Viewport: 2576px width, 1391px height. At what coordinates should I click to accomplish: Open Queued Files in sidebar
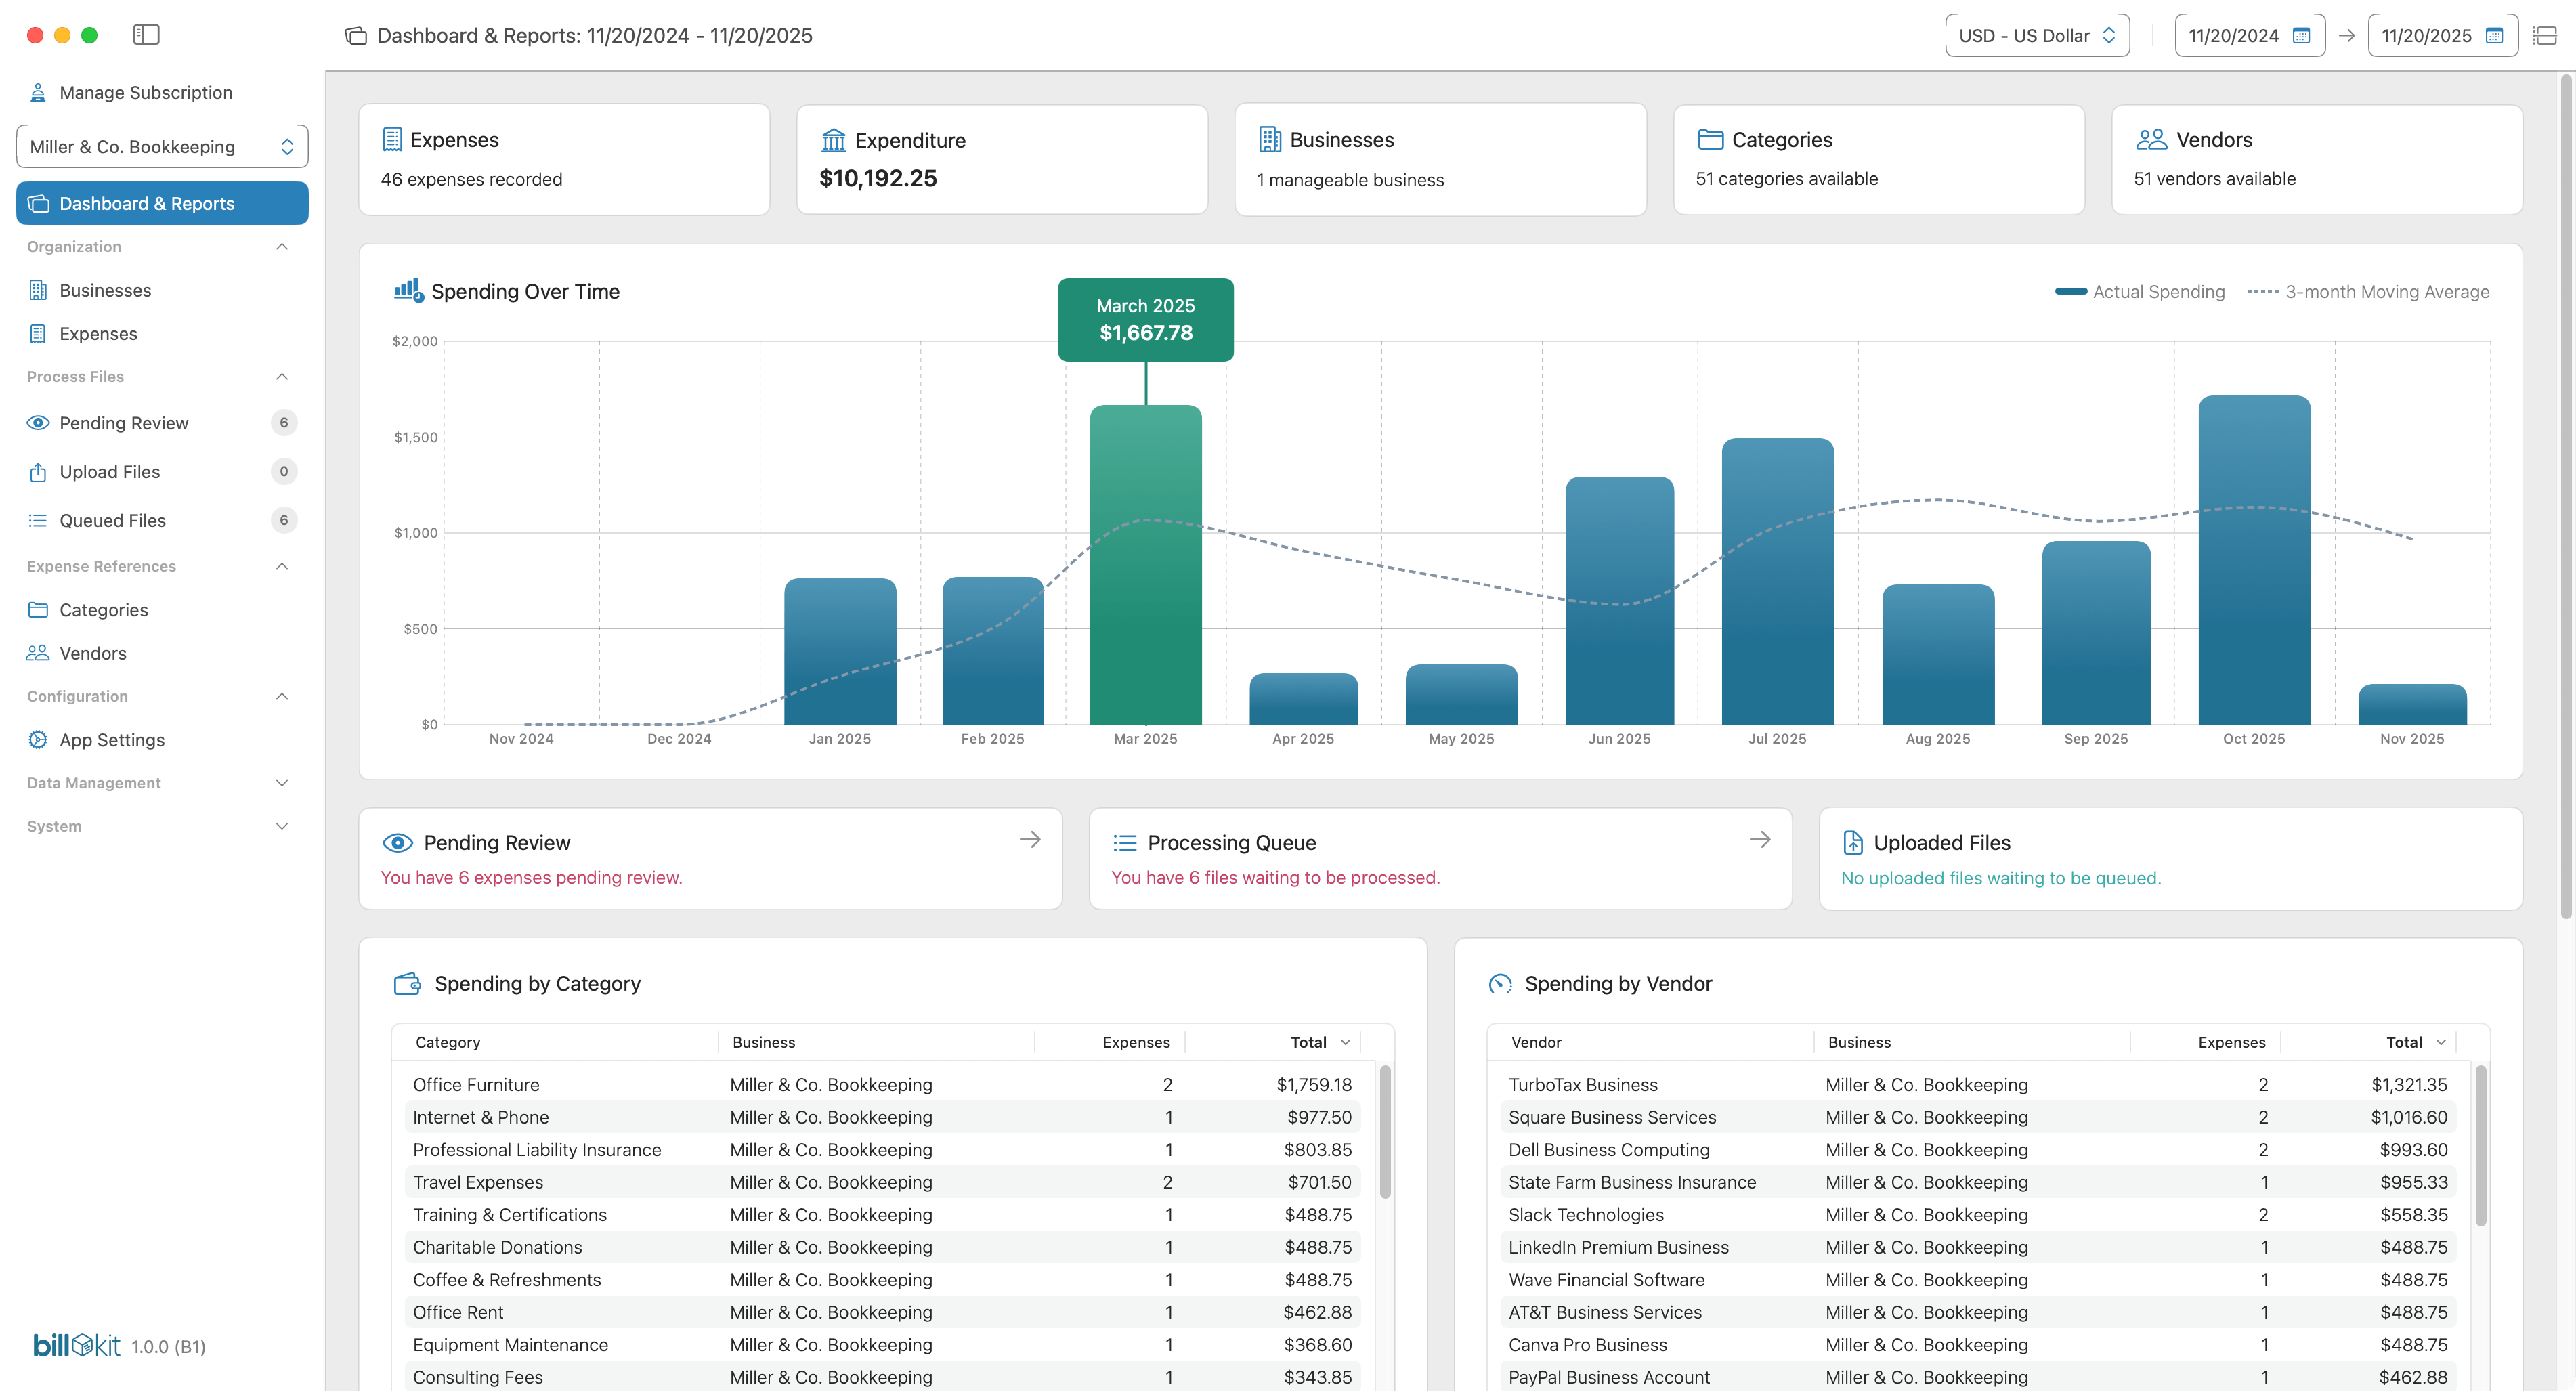(112, 520)
